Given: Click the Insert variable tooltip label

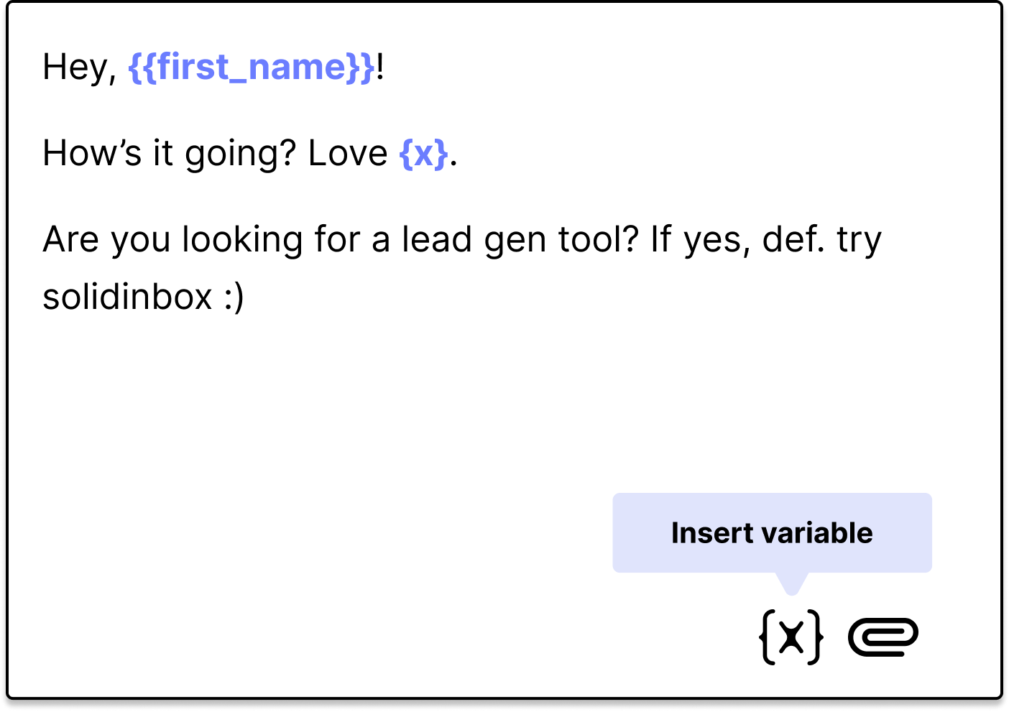Looking at the screenshot, I should pyautogui.click(x=771, y=533).
